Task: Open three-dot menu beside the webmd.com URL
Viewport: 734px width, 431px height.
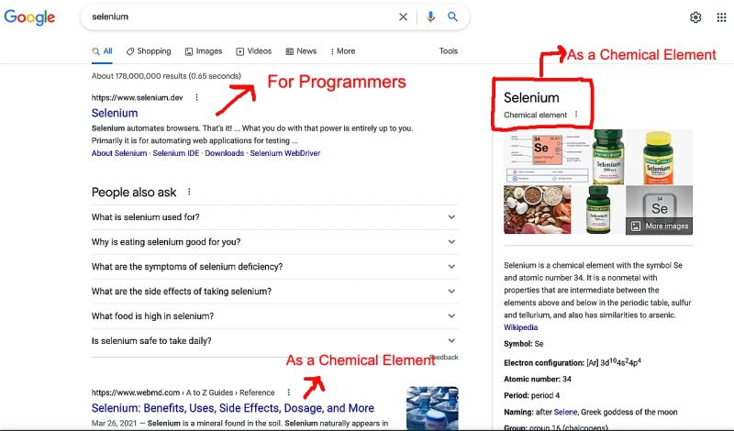Action: point(289,392)
